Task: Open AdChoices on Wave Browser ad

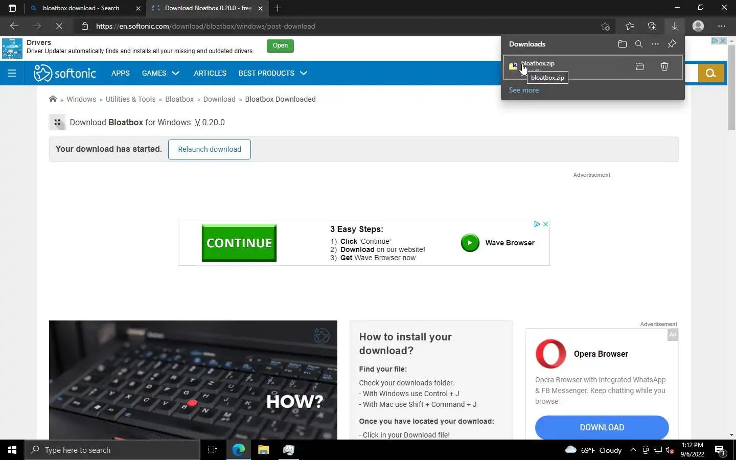Action: pyautogui.click(x=537, y=224)
